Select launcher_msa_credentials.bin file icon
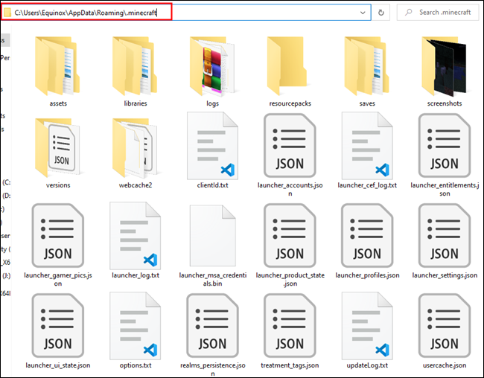This screenshot has width=484, height=378. pyautogui.click(x=212, y=235)
